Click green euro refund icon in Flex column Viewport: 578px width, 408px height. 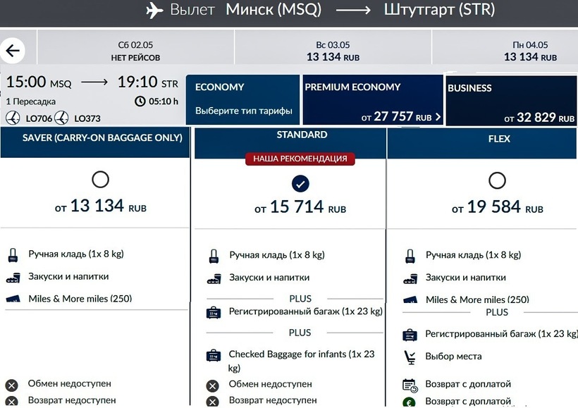click(x=409, y=402)
